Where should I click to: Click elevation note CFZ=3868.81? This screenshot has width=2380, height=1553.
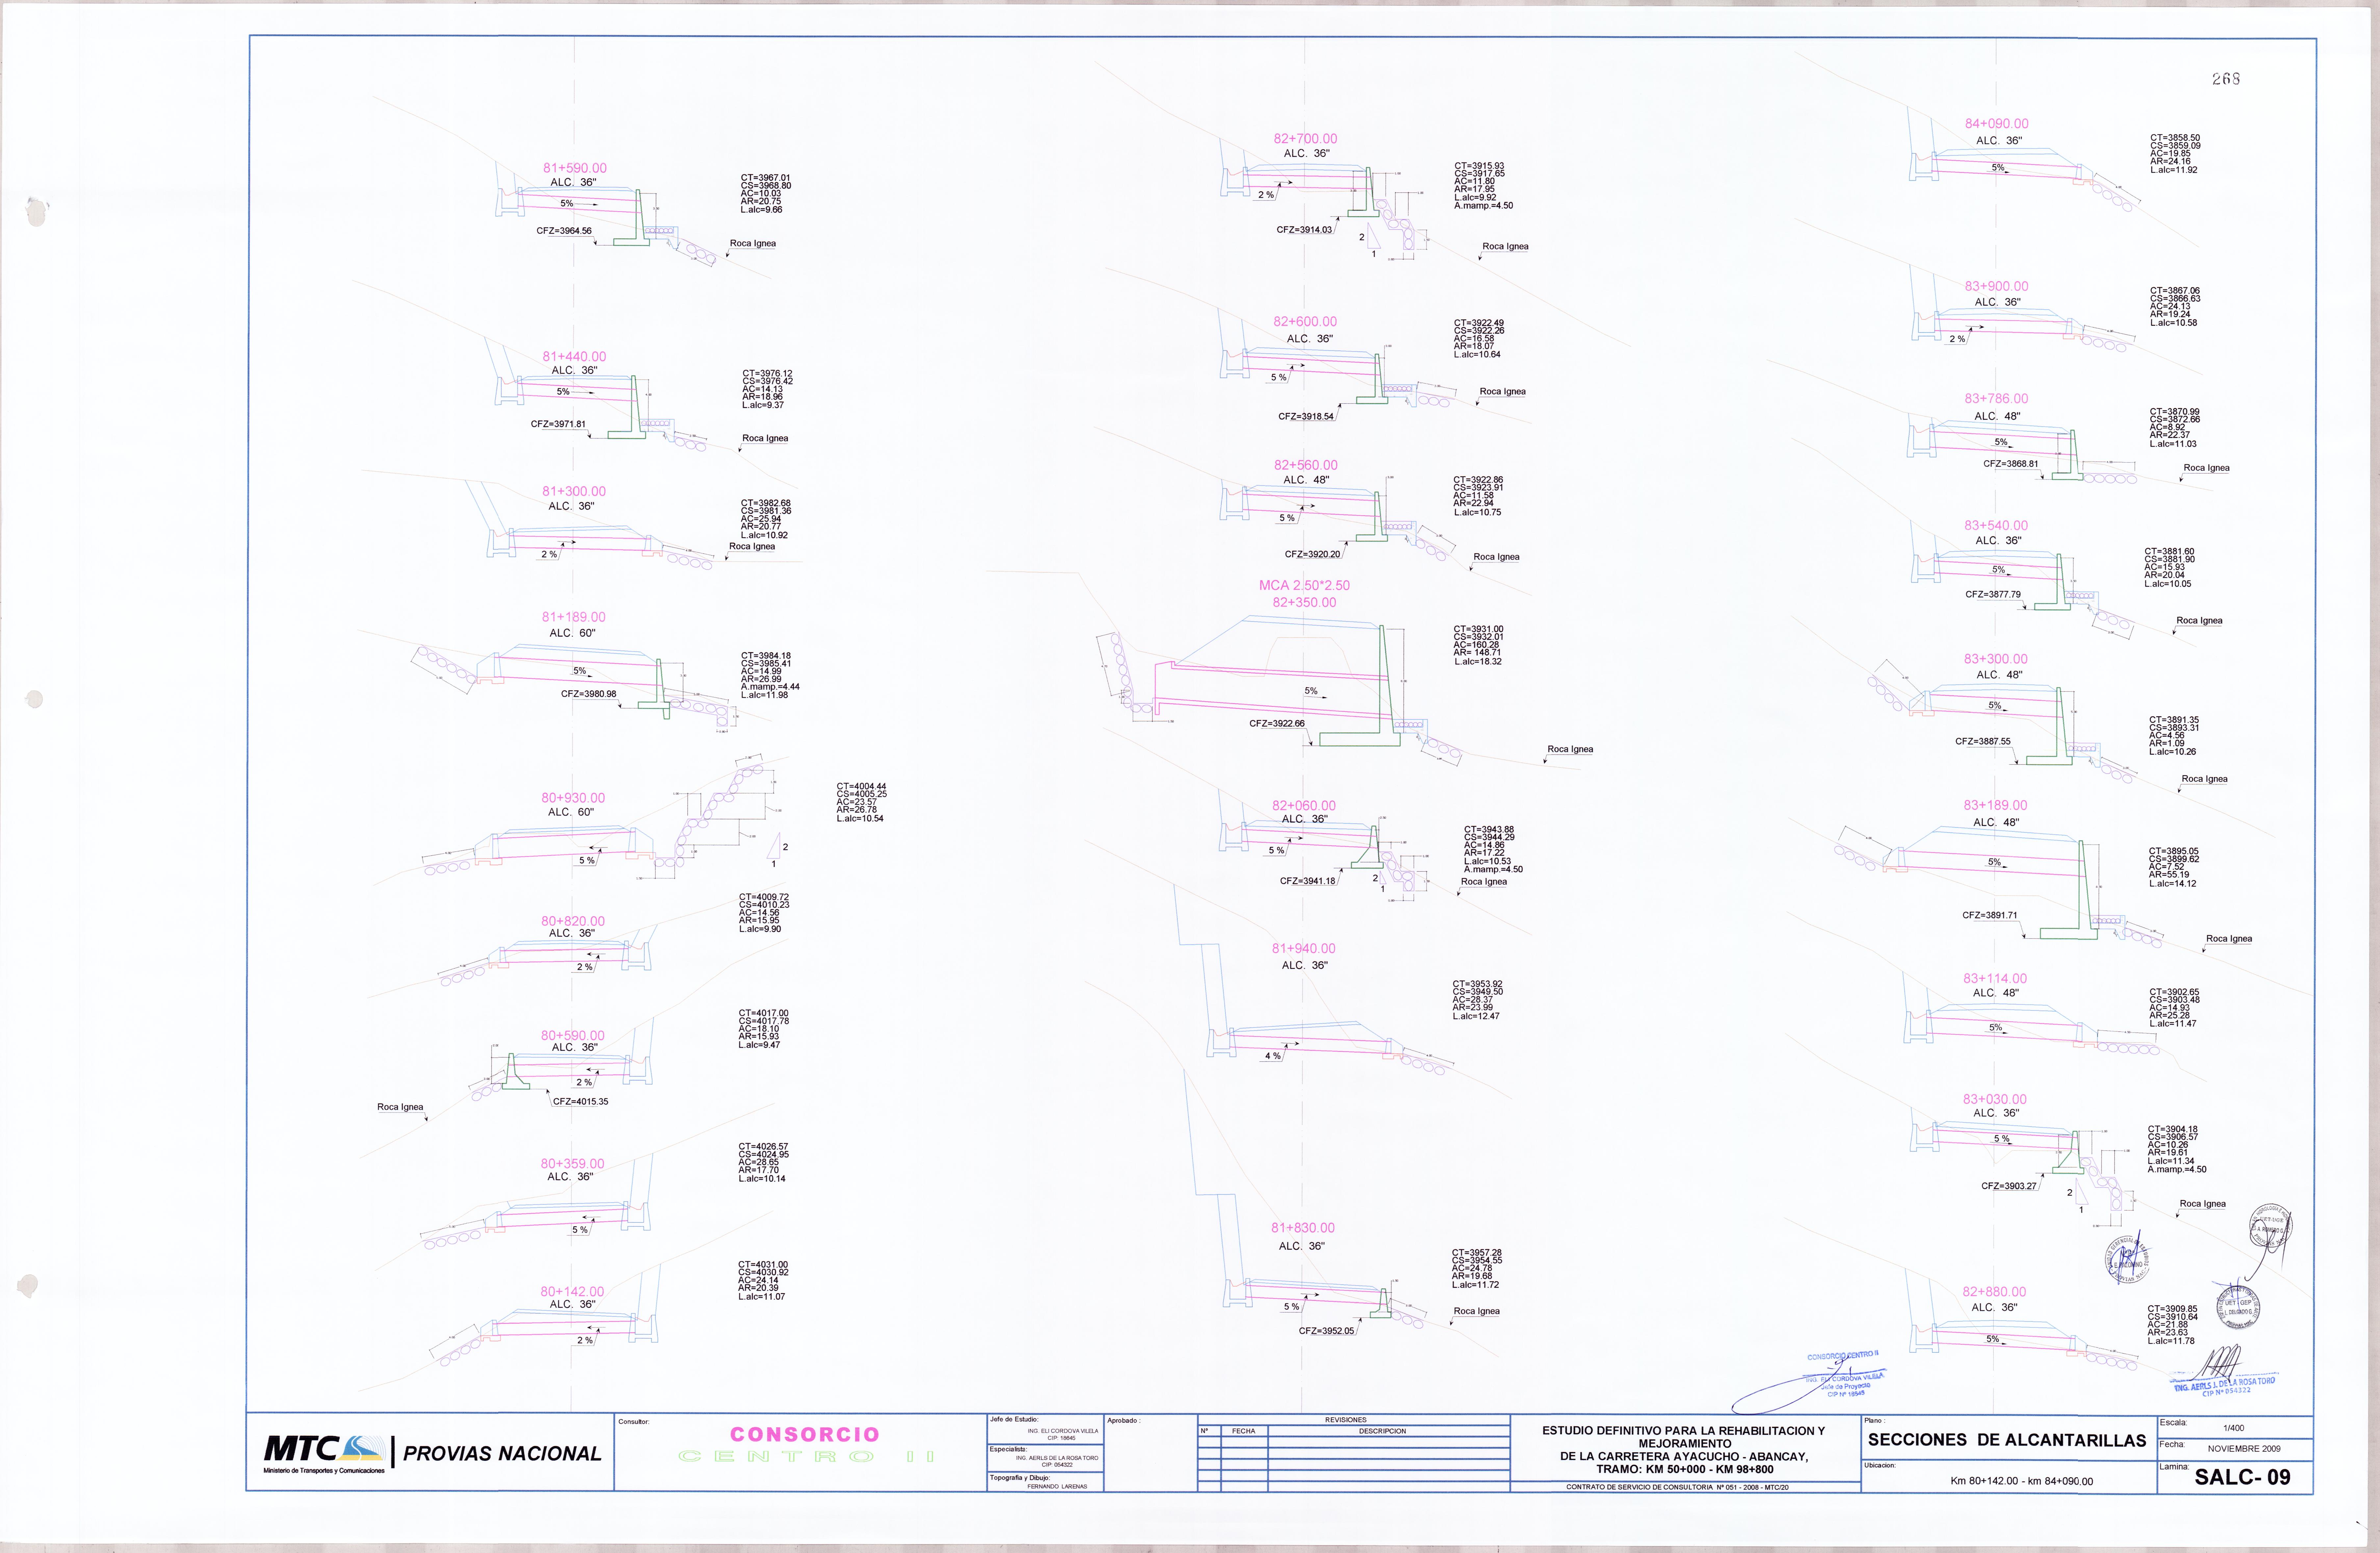point(2011,464)
